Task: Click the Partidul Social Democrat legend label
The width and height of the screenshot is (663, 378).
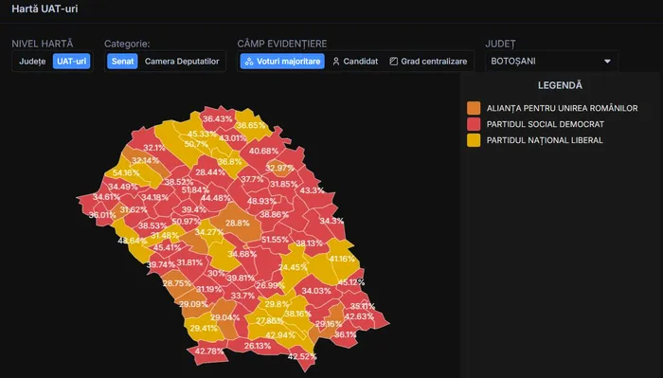Action: point(545,124)
